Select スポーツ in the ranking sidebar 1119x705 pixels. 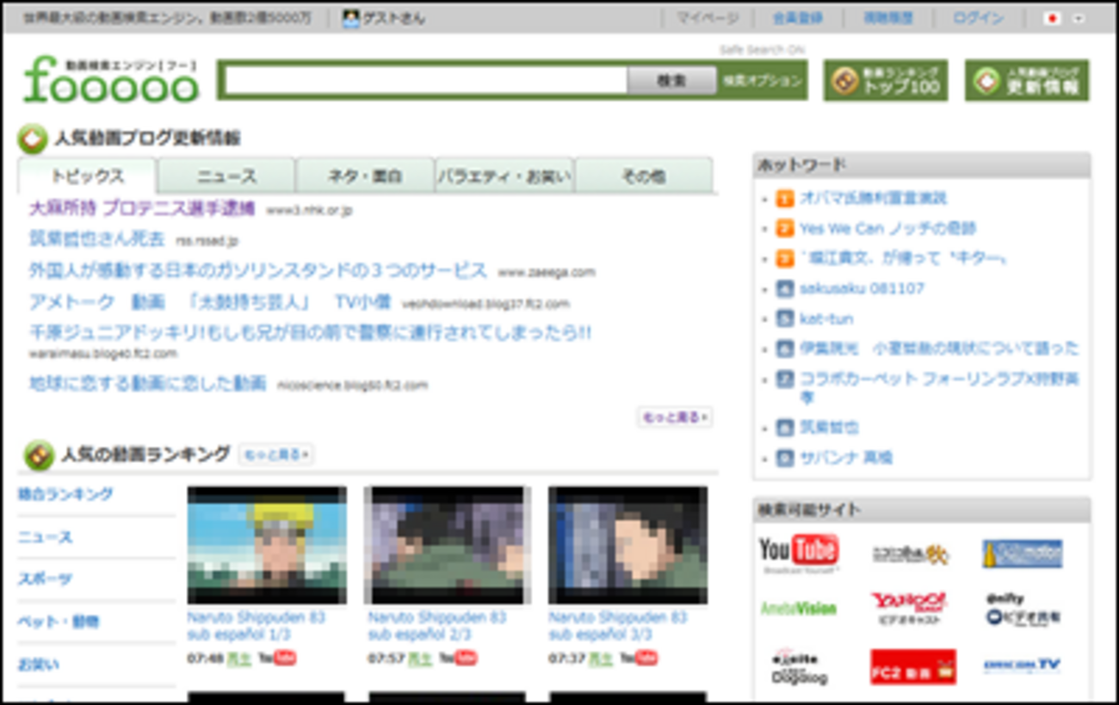[x=45, y=578]
